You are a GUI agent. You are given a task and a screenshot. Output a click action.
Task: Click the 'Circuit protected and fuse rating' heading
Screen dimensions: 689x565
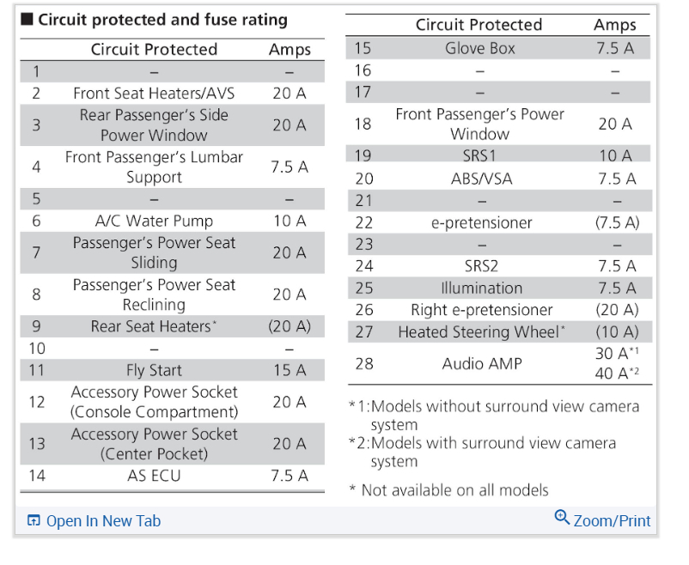click(162, 20)
